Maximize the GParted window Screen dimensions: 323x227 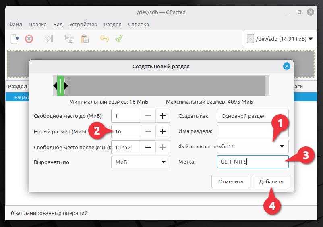point(299,12)
